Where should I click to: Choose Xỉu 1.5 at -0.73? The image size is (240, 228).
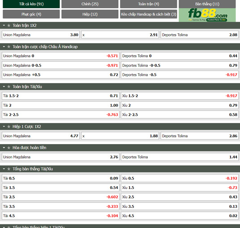180,188
